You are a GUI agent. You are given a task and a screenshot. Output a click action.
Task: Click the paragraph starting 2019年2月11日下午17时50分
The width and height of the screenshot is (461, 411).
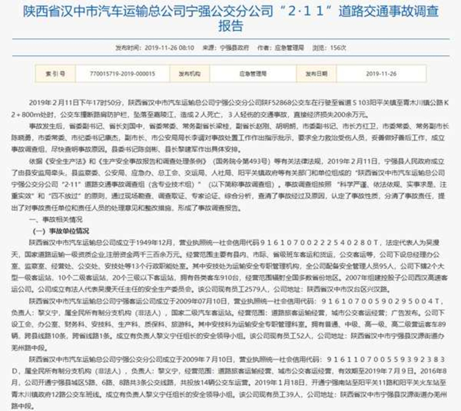pos(230,108)
